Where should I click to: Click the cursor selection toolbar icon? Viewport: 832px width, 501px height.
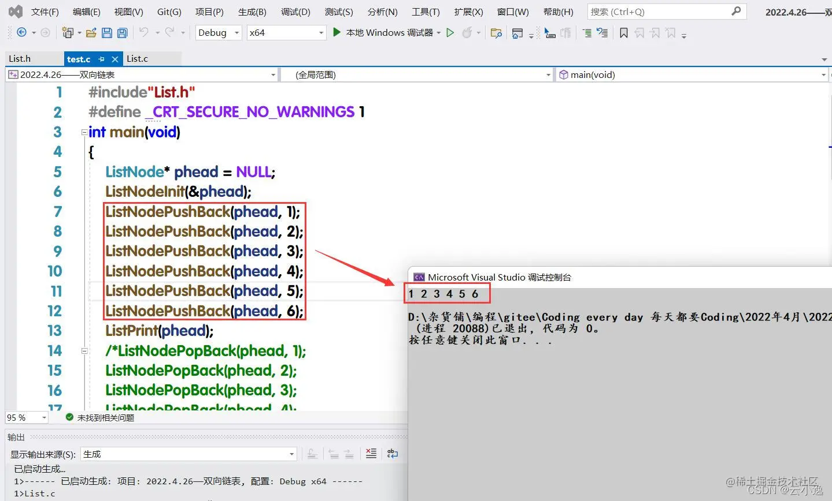point(550,33)
